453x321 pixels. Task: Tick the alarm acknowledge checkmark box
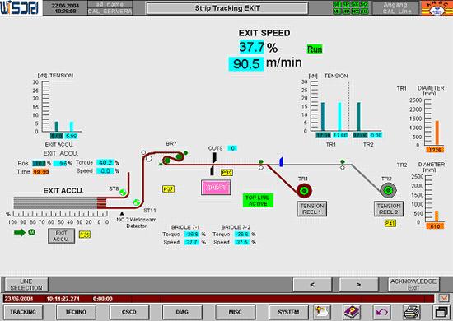coord(444,298)
